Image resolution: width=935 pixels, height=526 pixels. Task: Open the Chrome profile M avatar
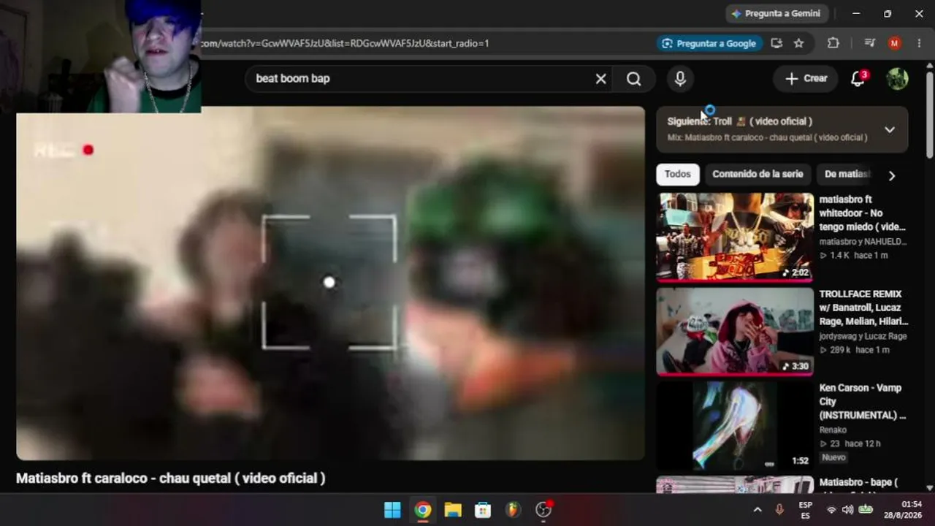coord(894,43)
